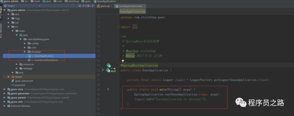The height and width of the screenshot is (116, 294).
Task: Unfold the collapsed import block on line 3
Action: click(x=119, y=27)
